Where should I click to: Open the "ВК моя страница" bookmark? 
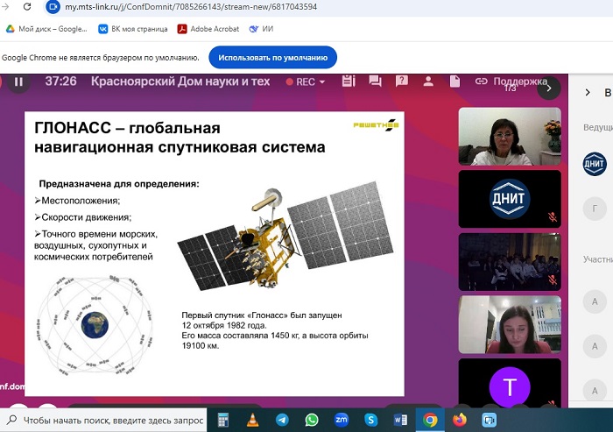[x=132, y=28]
